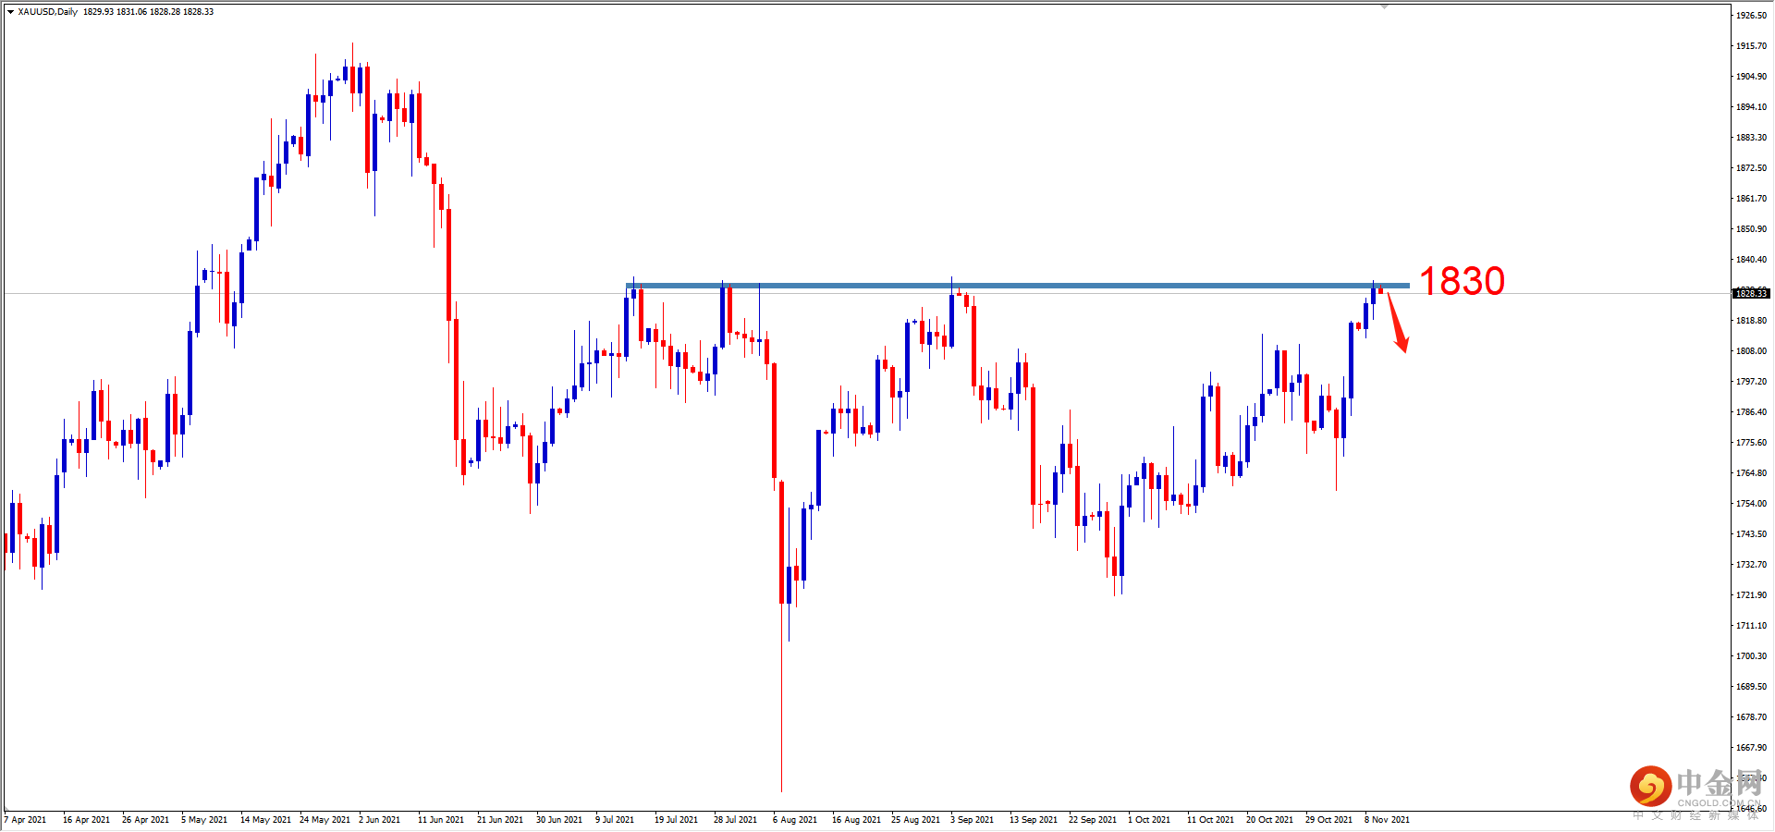1775x832 pixels.
Task: Click the 7 Apr 2021 date axis label
Action: click(x=26, y=820)
